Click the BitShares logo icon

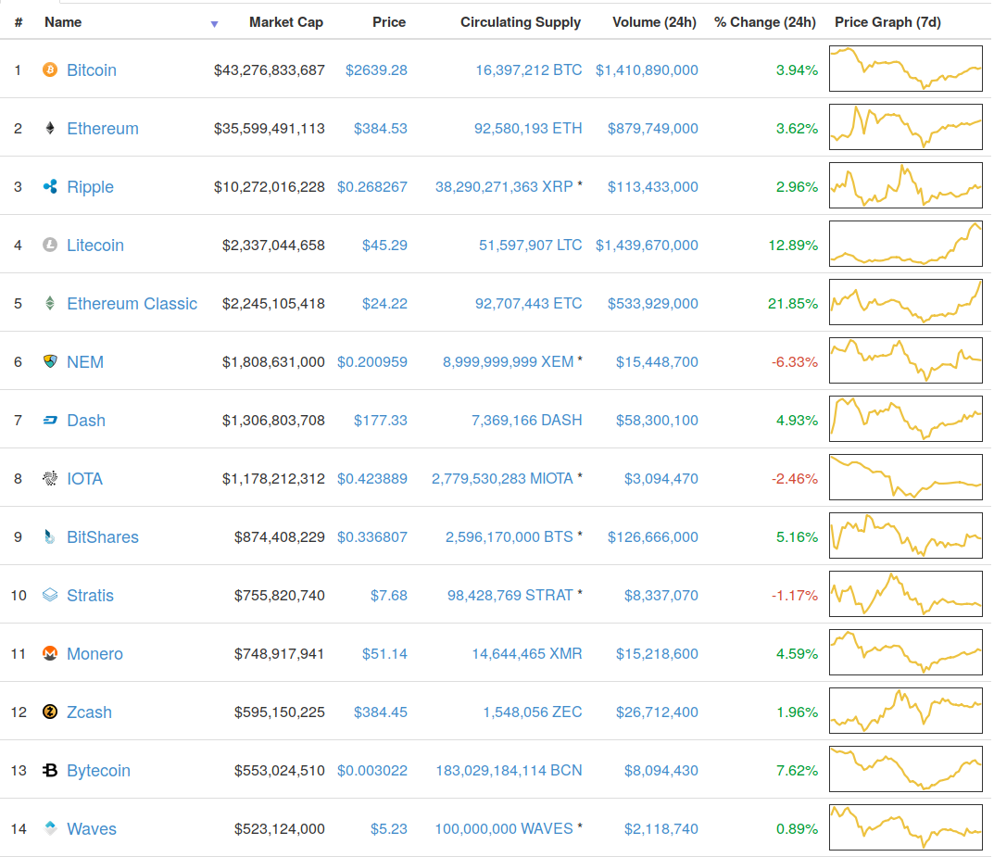[50, 536]
